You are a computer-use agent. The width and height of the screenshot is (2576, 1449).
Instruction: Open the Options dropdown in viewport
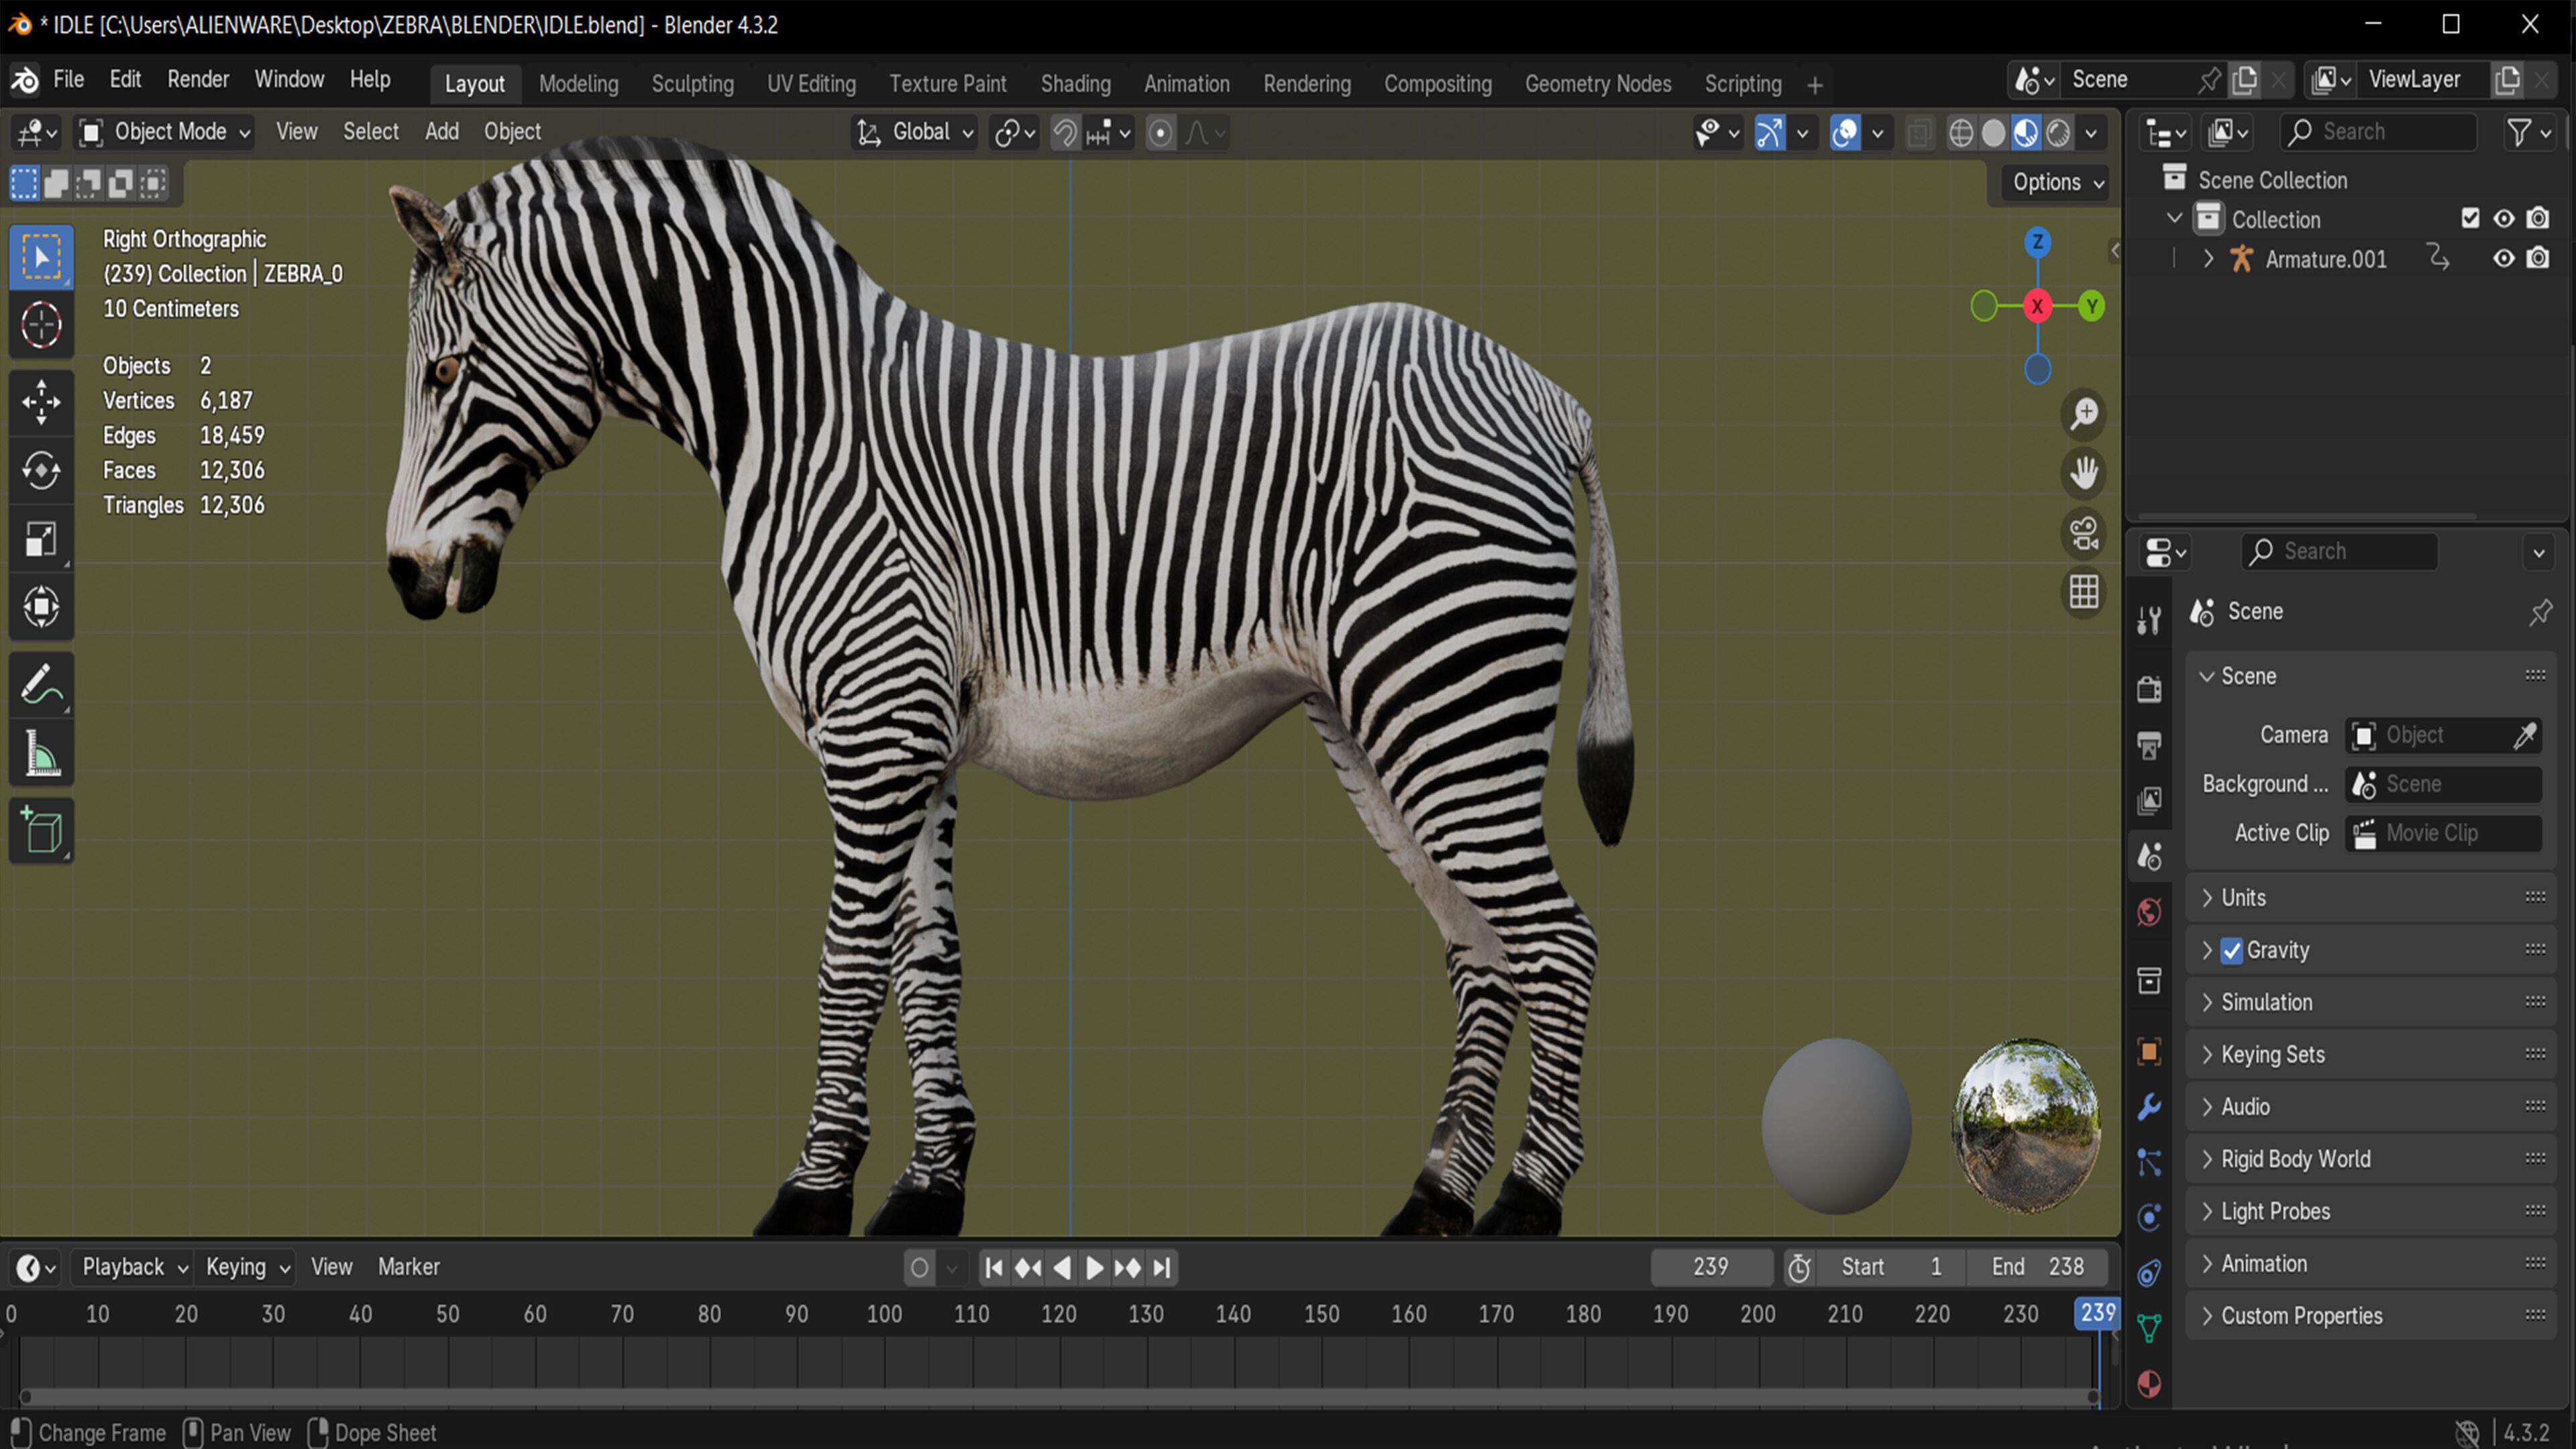2057,182
